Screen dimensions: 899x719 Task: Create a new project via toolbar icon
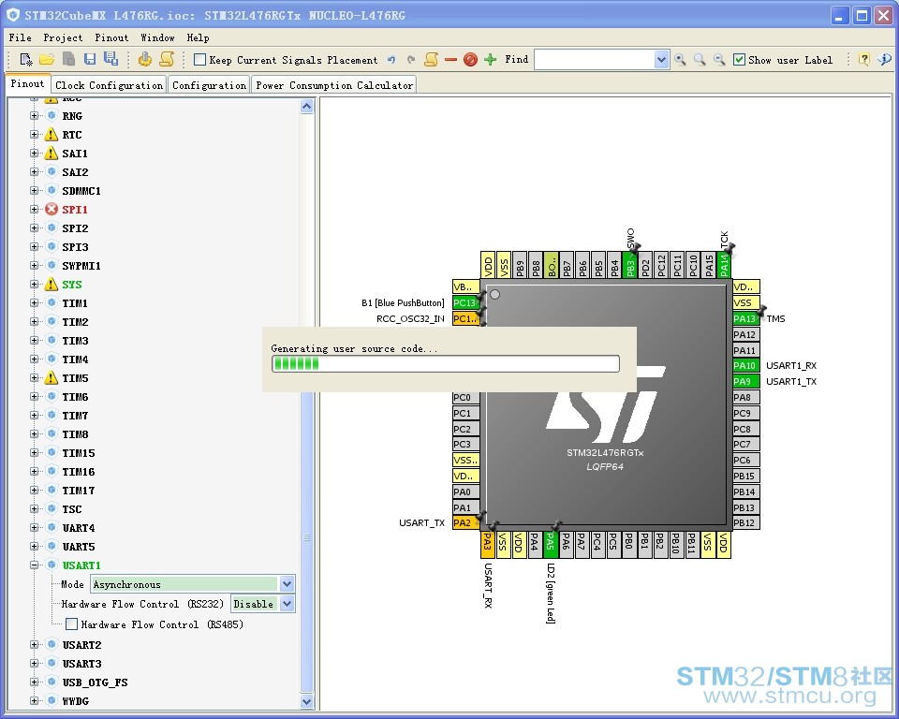[x=26, y=59]
